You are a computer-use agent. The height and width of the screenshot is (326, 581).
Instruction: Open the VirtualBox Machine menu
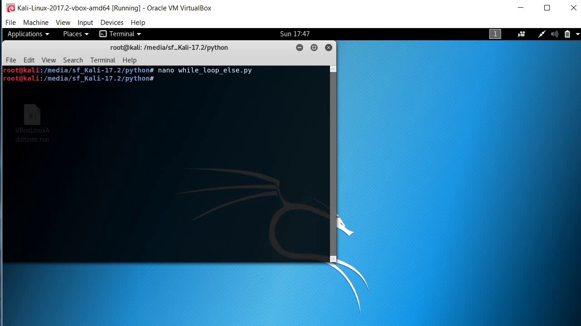click(x=36, y=22)
